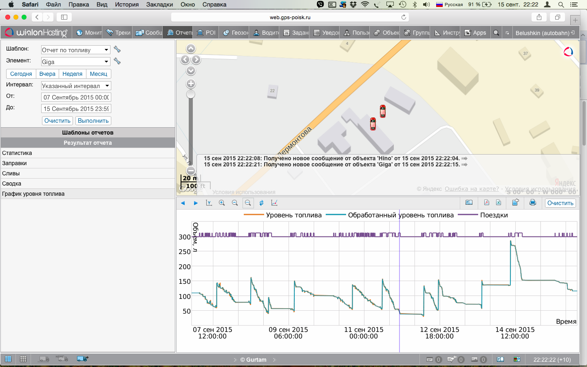Export the report to Excel
The height and width of the screenshot is (367, 587).
click(499, 203)
